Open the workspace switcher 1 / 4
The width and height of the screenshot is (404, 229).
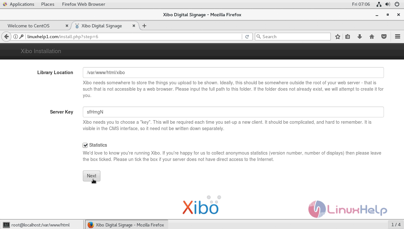click(x=396, y=225)
